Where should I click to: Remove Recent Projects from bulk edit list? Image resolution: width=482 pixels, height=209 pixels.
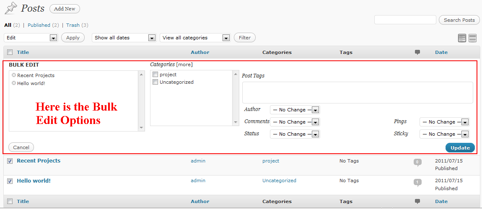(x=14, y=75)
